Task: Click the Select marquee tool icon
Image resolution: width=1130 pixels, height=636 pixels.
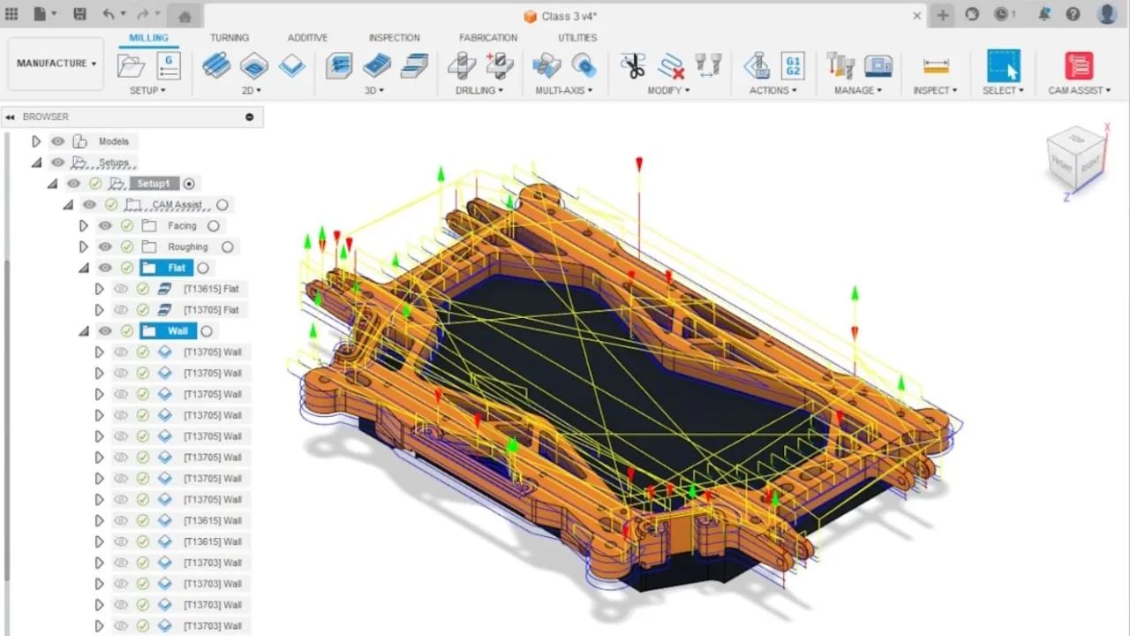Action: coord(1003,65)
